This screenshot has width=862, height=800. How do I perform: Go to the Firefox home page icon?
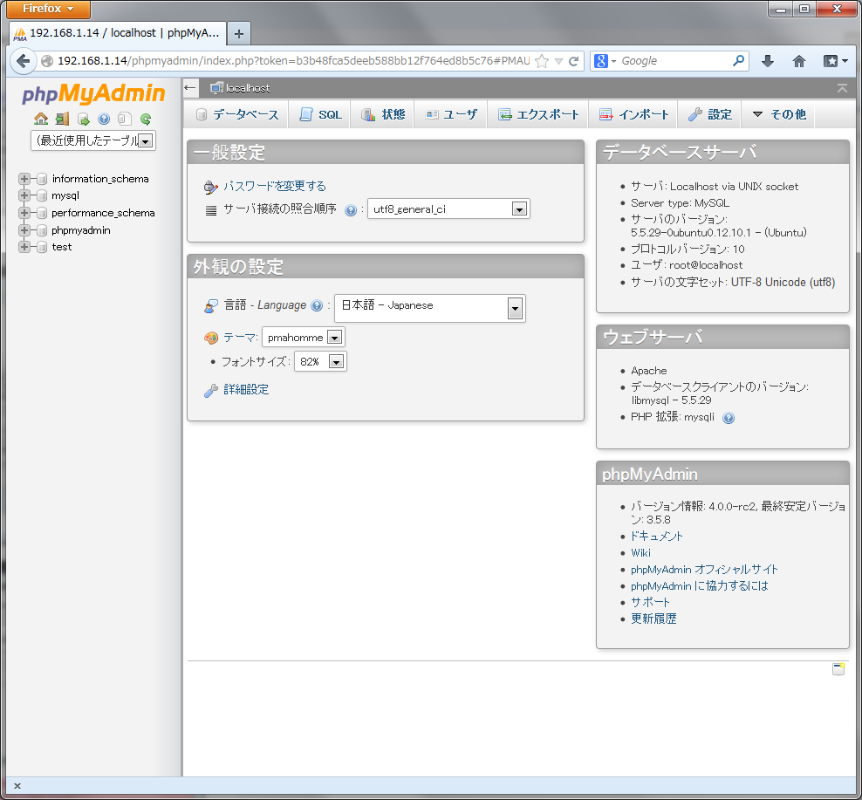(799, 61)
